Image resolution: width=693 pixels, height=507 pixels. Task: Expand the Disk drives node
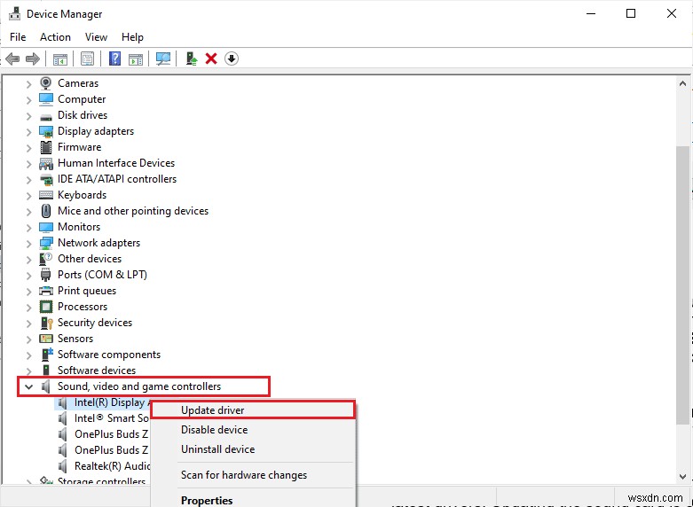click(x=28, y=116)
